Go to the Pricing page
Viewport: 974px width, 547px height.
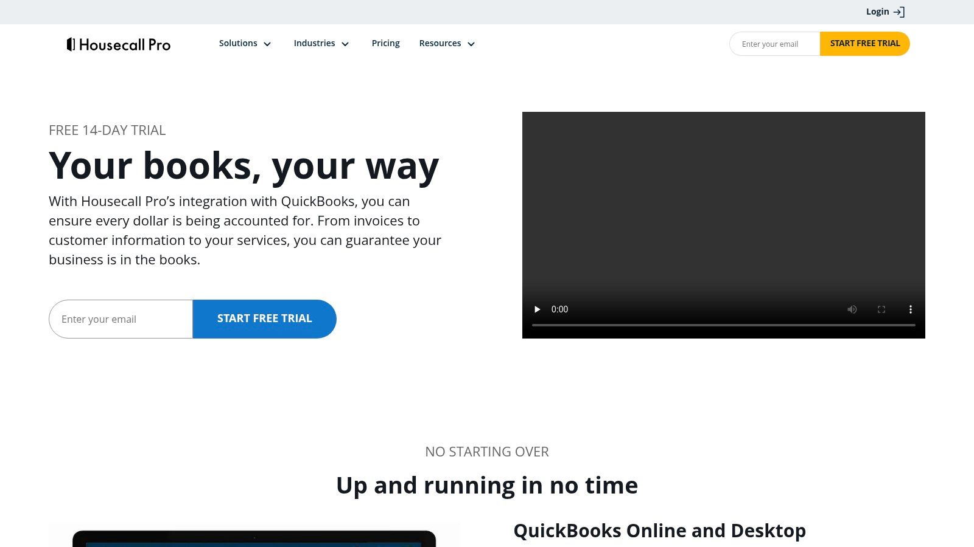pos(386,43)
